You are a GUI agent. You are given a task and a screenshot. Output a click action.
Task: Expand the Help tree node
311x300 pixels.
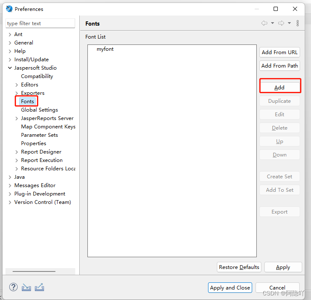tap(10, 51)
